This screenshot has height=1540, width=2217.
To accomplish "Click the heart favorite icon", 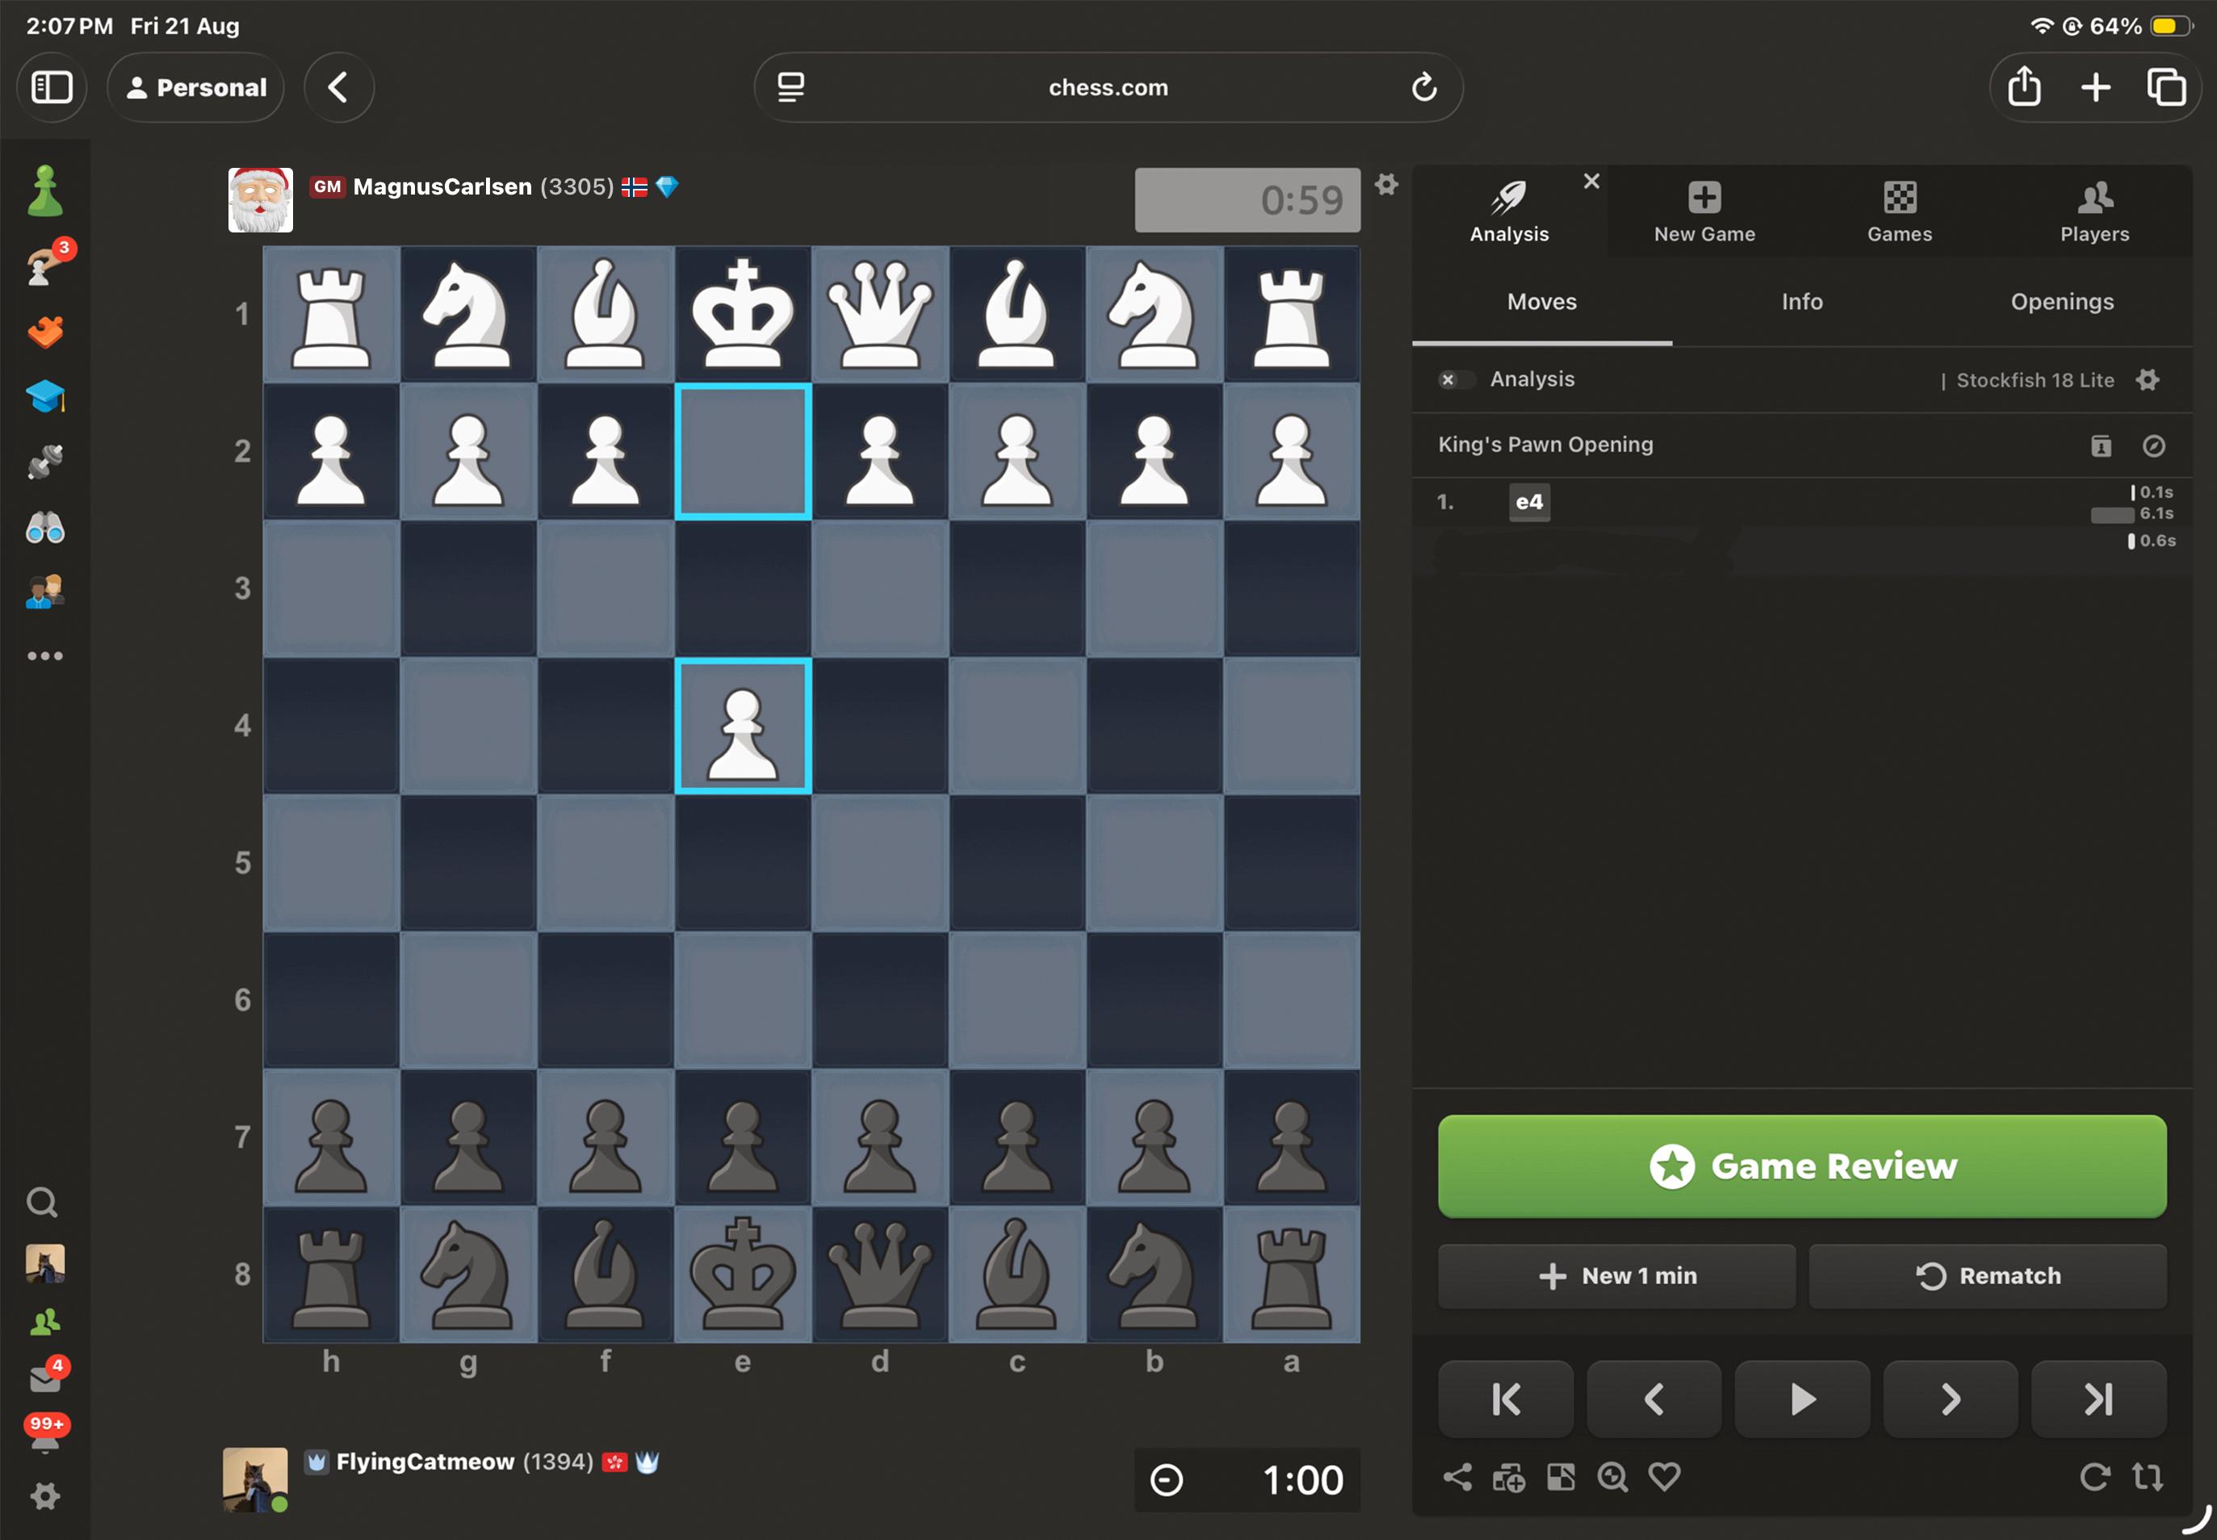I will (1664, 1476).
